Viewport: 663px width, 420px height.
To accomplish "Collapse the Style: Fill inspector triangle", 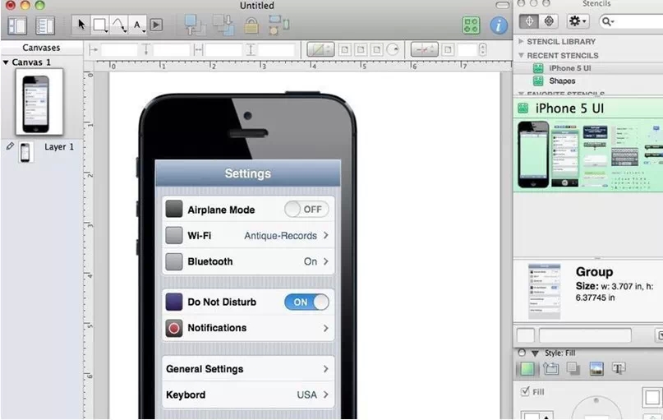I will pos(535,353).
